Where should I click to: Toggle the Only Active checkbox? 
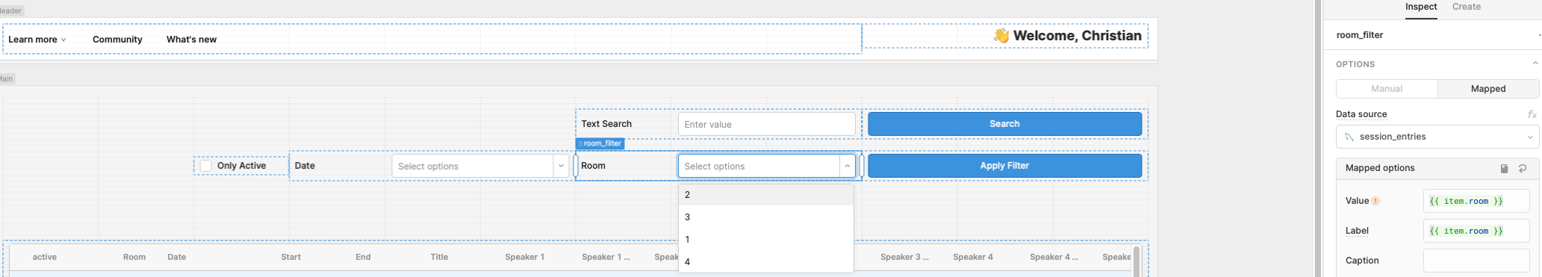coord(206,166)
